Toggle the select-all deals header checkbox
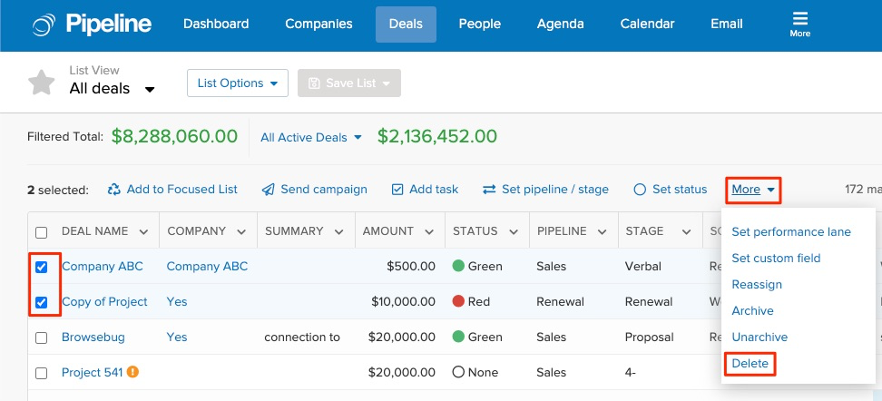This screenshot has height=401, width=882. click(x=41, y=232)
